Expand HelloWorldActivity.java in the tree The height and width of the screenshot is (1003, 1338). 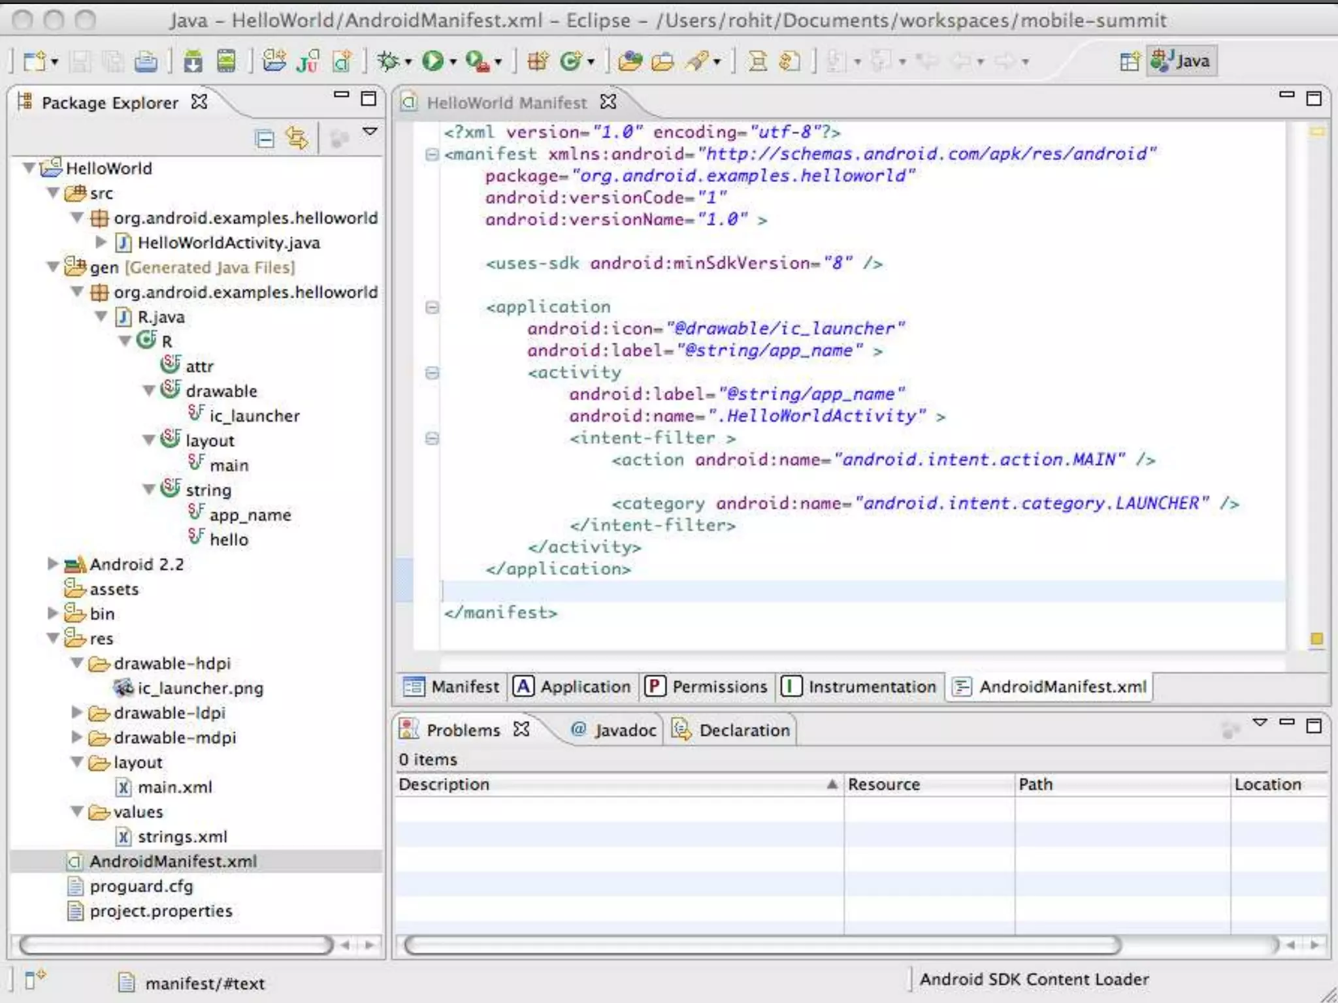(x=101, y=242)
